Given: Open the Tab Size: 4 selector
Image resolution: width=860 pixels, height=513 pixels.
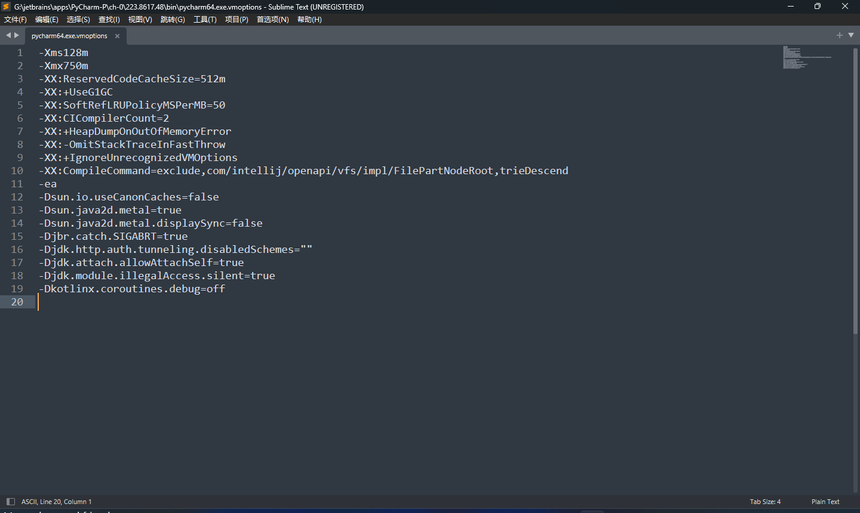Looking at the screenshot, I should 765,502.
